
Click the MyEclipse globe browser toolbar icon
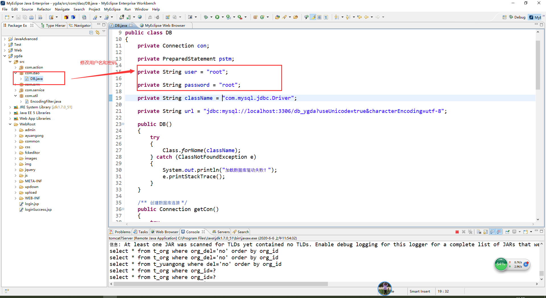(x=140, y=17)
